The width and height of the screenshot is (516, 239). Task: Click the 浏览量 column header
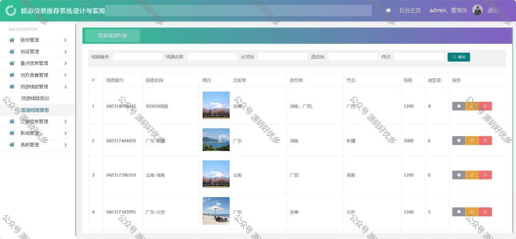click(434, 80)
